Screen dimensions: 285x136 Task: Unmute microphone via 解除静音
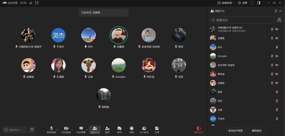coord(51,130)
